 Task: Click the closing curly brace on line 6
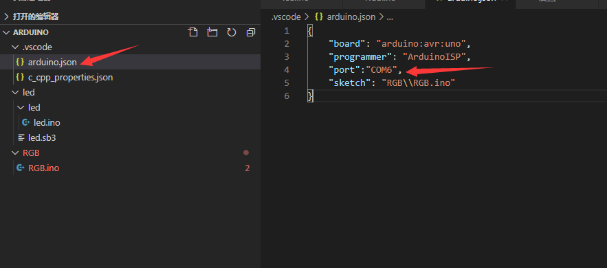pos(310,96)
